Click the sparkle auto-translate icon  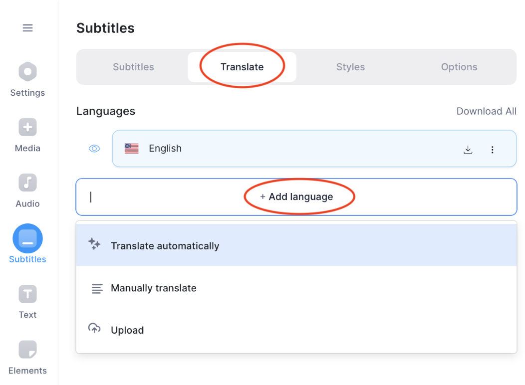coord(94,244)
